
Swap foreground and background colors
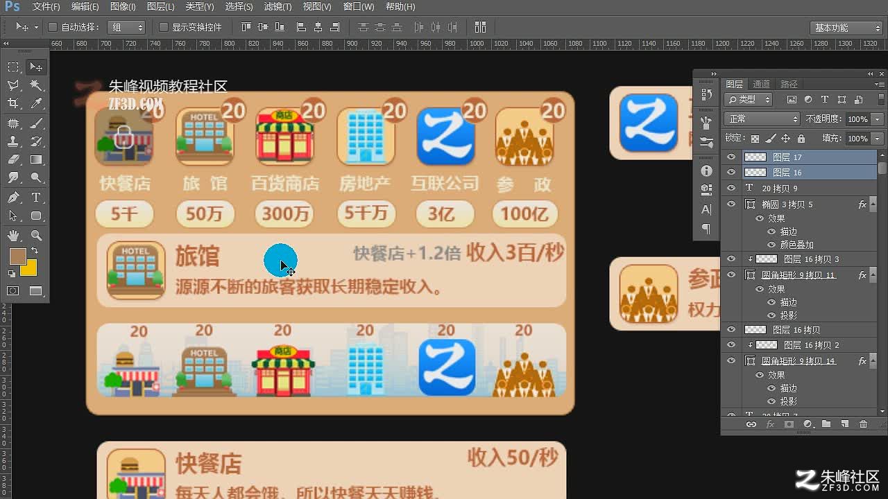(x=34, y=250)
